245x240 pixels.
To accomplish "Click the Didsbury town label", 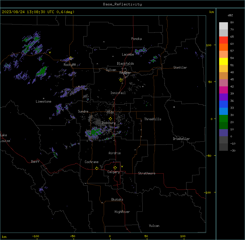I will (109, 123).
